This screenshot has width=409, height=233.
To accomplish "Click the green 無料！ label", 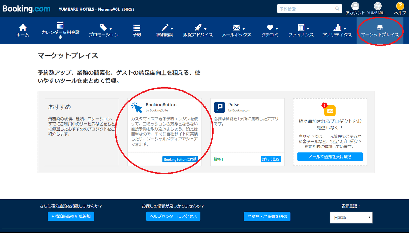I will (x=218, y=159).
